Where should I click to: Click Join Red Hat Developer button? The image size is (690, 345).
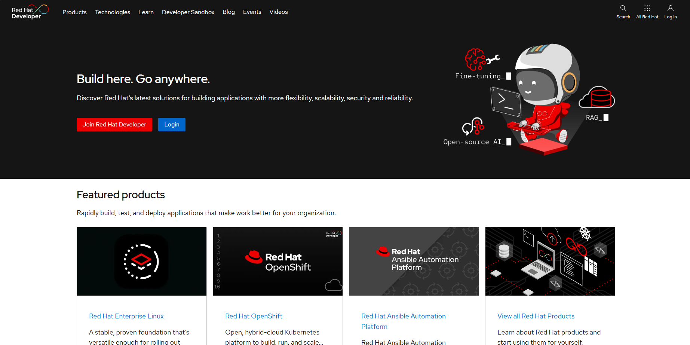click(114, 125)
